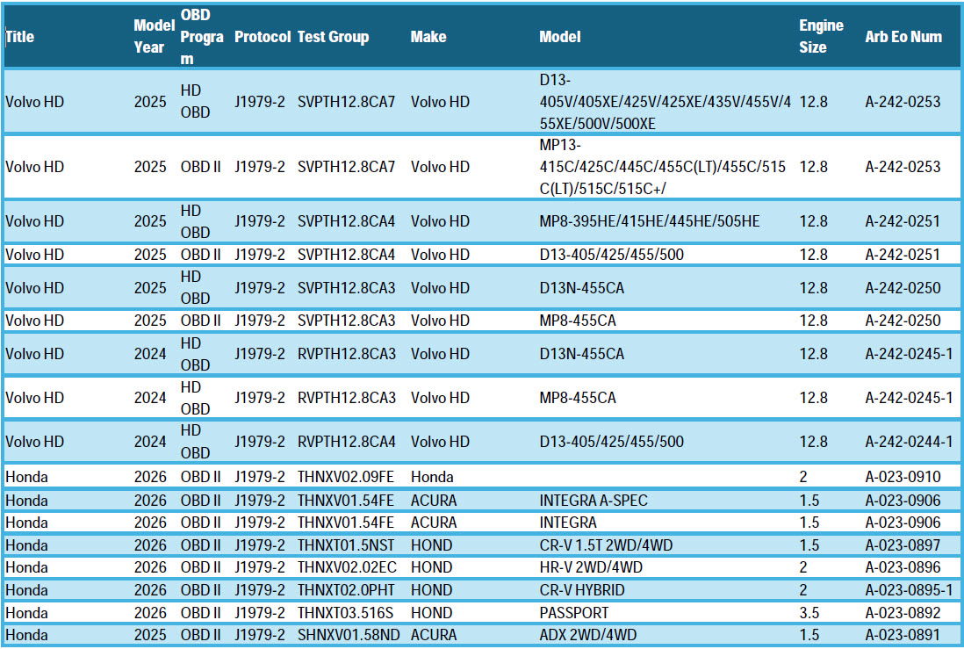Viewport: 964px width, 649px height.
Task: Click Arb Eo number A-242-0244-1
Action: pos(909,442)
